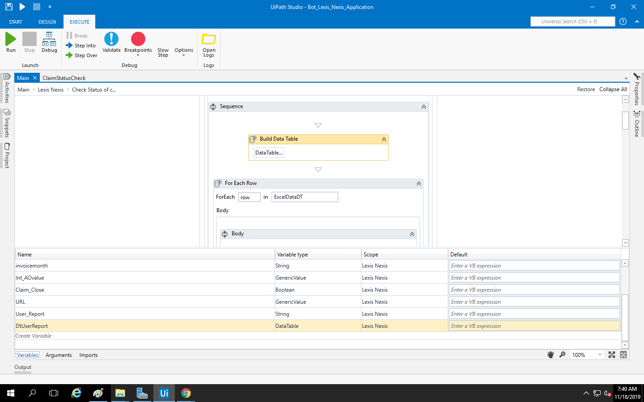Sort by Variable type column header
This screenshot has width=644, height=402.
click(x=318, y=255)
